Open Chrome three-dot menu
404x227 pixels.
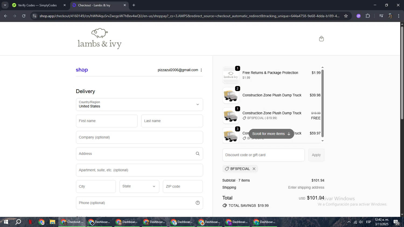399,16
